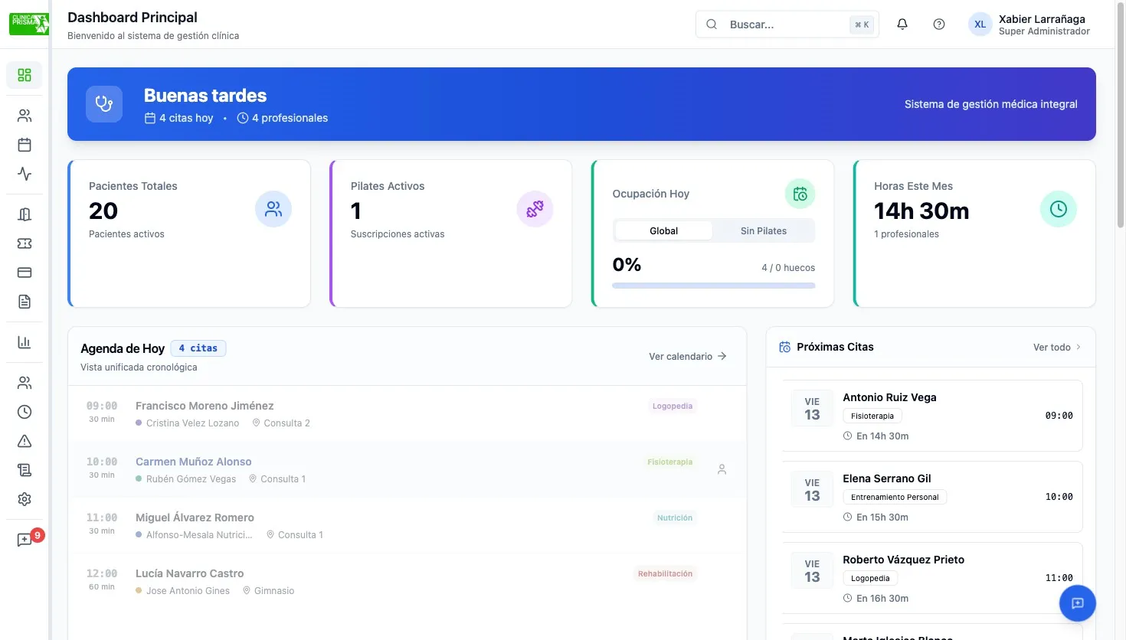Open the Ver todo link

[1057, 348]
